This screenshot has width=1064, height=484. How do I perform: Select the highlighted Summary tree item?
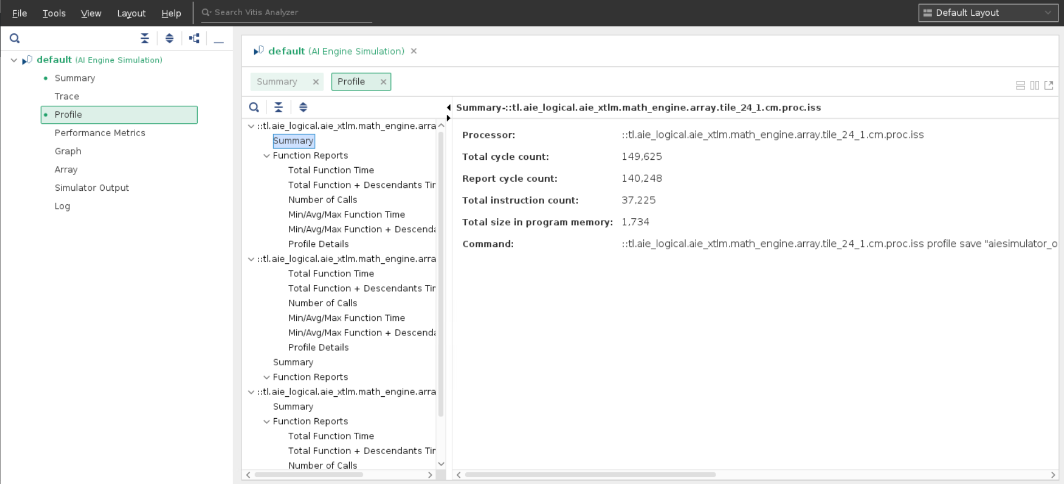(x=293, y=141)
